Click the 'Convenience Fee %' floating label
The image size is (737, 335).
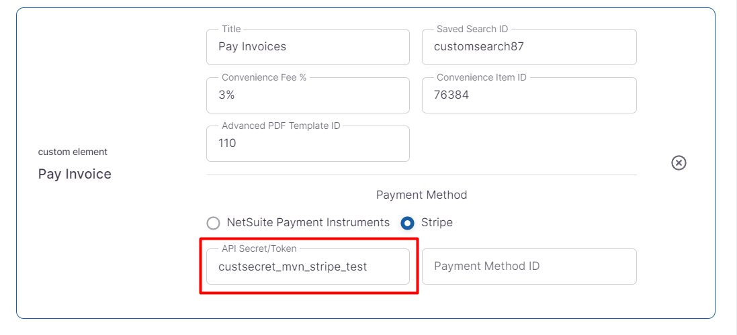point(264,77)
